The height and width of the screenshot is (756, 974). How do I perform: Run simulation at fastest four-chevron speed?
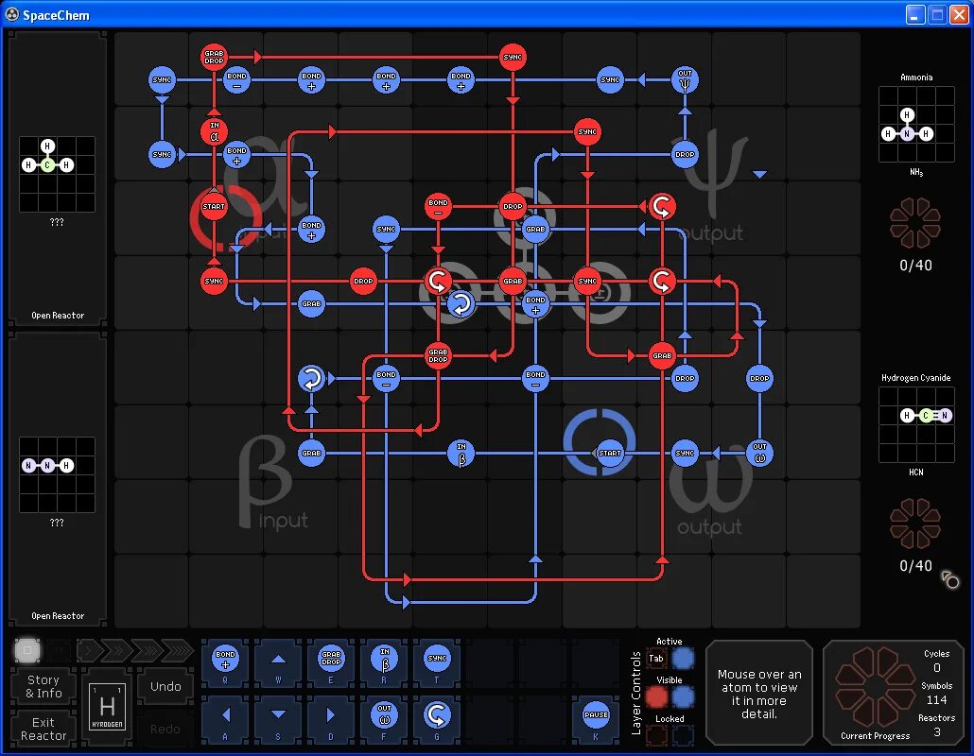coord(180,650)
